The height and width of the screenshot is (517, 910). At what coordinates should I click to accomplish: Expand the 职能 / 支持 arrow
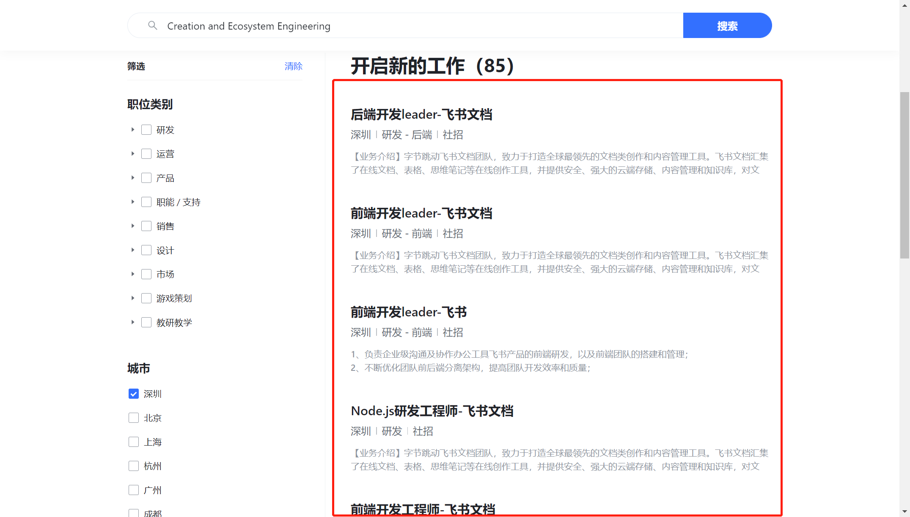tap(132, 202)
